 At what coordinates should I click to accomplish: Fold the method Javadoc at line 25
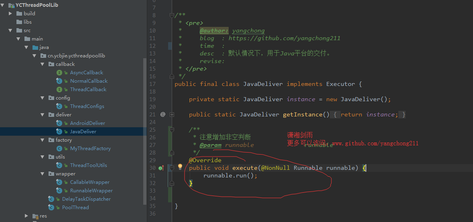click(172, 130)
